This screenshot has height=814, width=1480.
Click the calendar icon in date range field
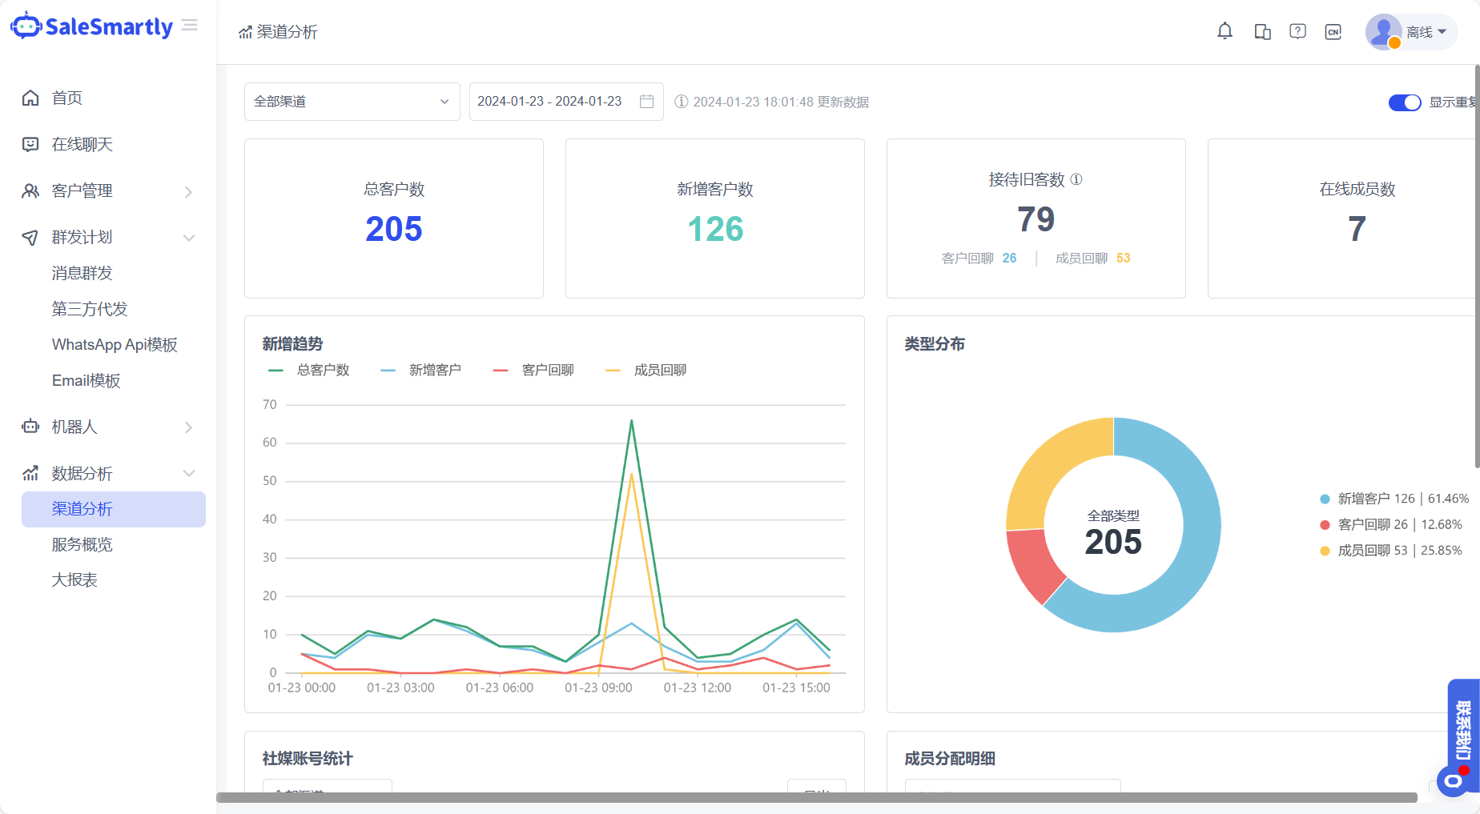pos(647,102)
